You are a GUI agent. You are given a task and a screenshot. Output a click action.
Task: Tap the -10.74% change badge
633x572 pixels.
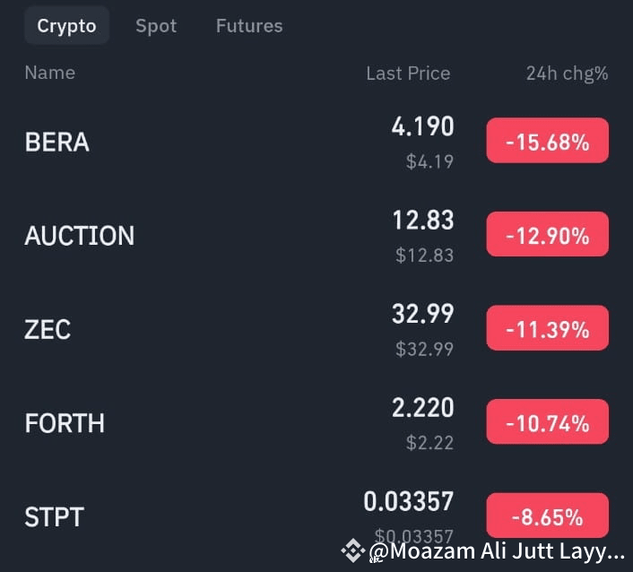pyautogui.click(x=548, y=421)
